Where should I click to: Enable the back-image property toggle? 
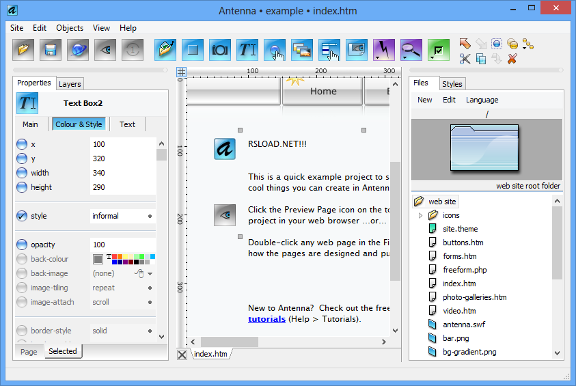(22, 273)
